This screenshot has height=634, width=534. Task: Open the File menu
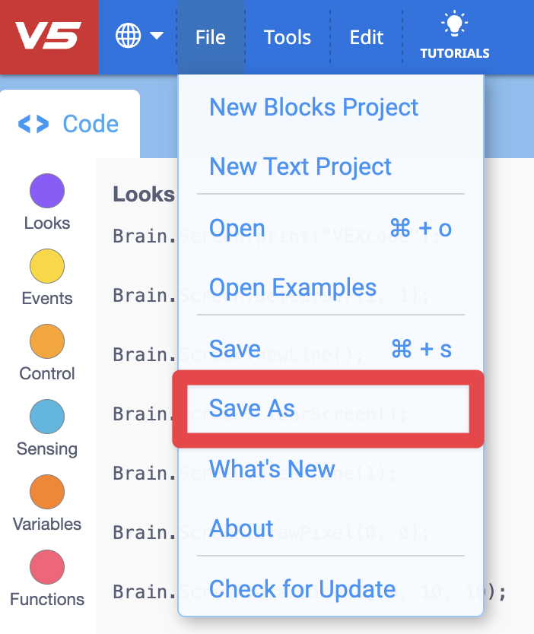tap(210, 36)
